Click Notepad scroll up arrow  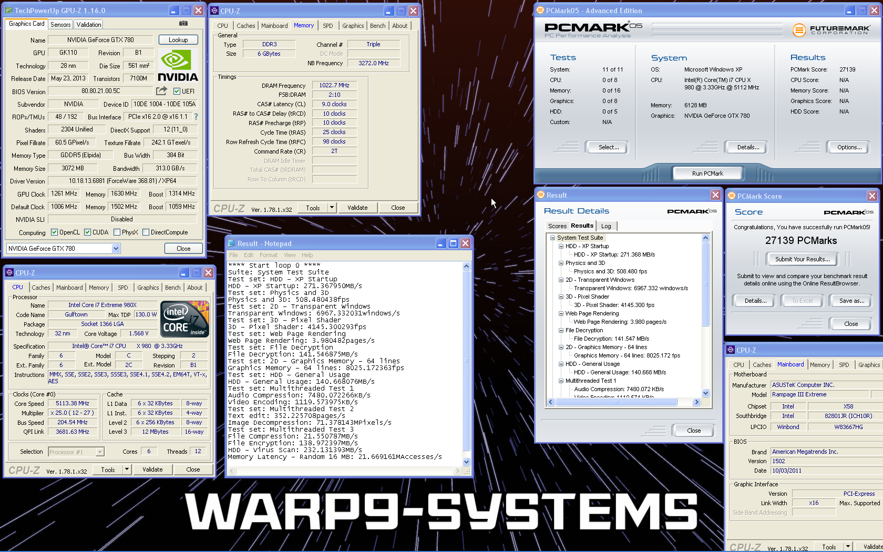(x=466, y=267)
